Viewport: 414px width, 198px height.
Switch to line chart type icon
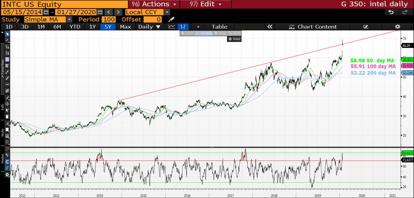pyautogui.click(x=172, y=27)
